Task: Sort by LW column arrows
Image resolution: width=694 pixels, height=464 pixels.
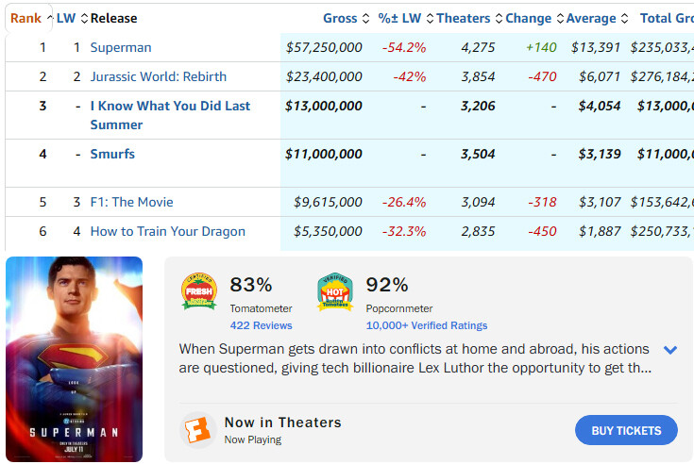Action: 84,19
